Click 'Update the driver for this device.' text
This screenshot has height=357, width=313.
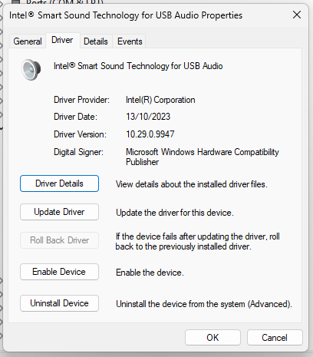click(x=175, y=213)
